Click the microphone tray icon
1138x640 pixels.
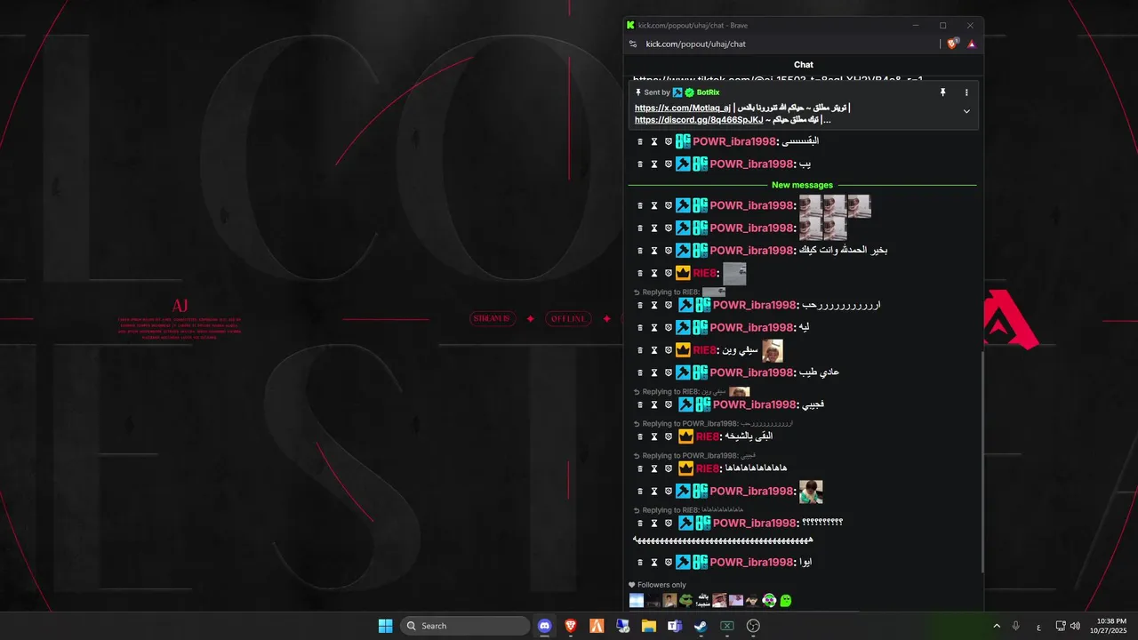tap(1016, 626)
